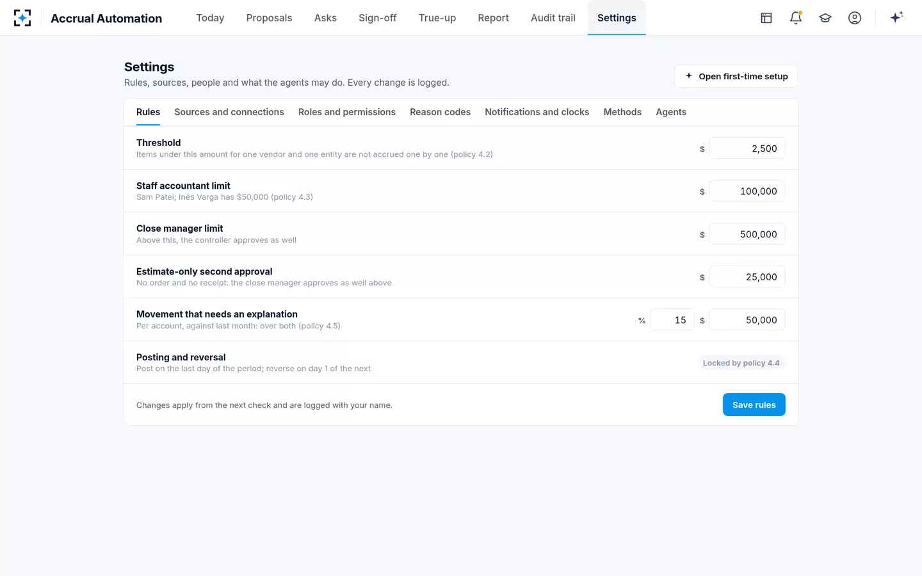Click the Staff accountant limit label
This screenshot has height=576, width=922.
pyautogui.click(x=183, y=186)
